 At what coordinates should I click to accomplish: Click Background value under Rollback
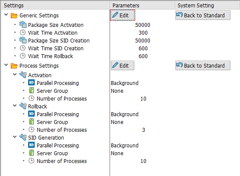[125, 114]
